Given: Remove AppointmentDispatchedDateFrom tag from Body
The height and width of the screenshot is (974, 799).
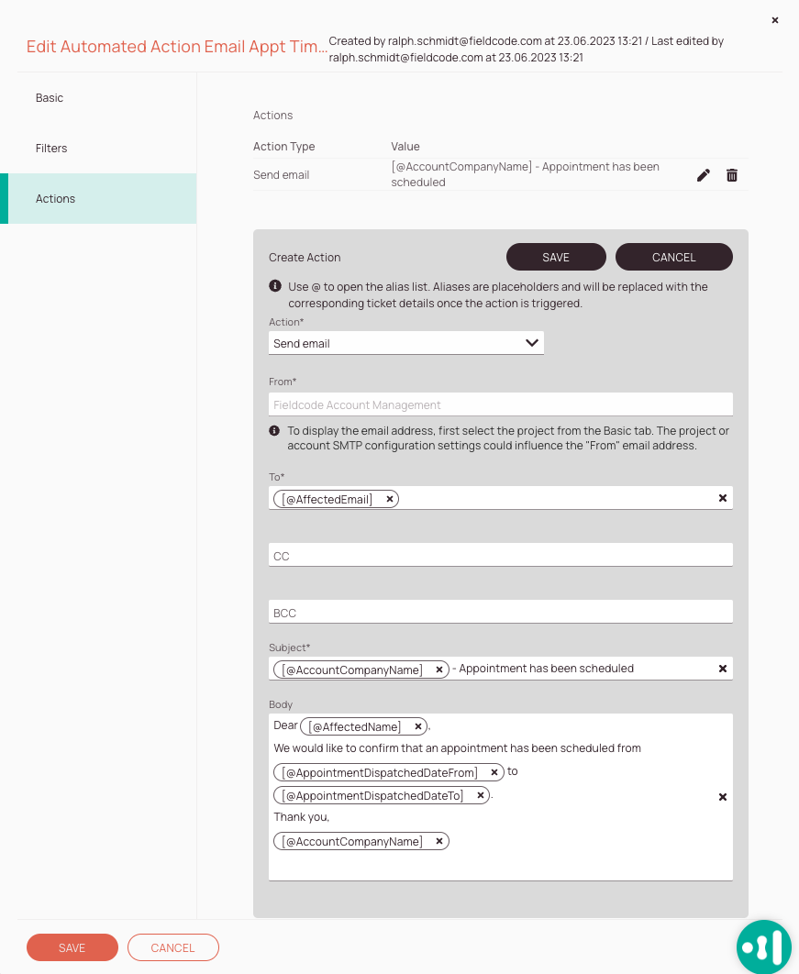Looking at the screenshot, I should coord(494,772).
